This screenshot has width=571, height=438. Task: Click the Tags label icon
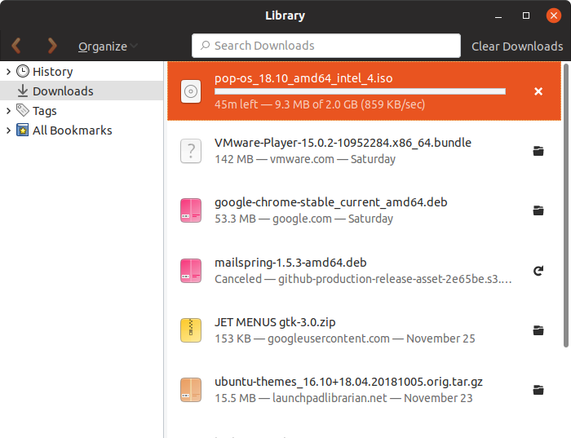click(x=23, y=110)
